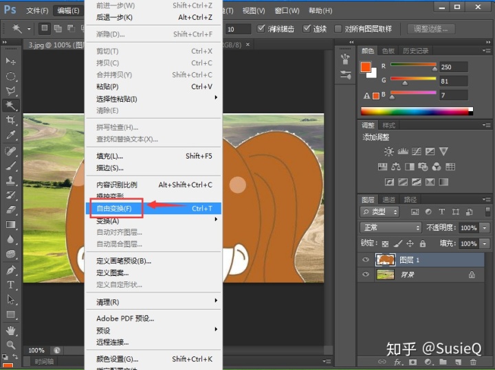Image resolution: width=495 pixels, height=370 pixels.
Task: Select the Healing Brush tool
Action: click(x=10, y=151)
